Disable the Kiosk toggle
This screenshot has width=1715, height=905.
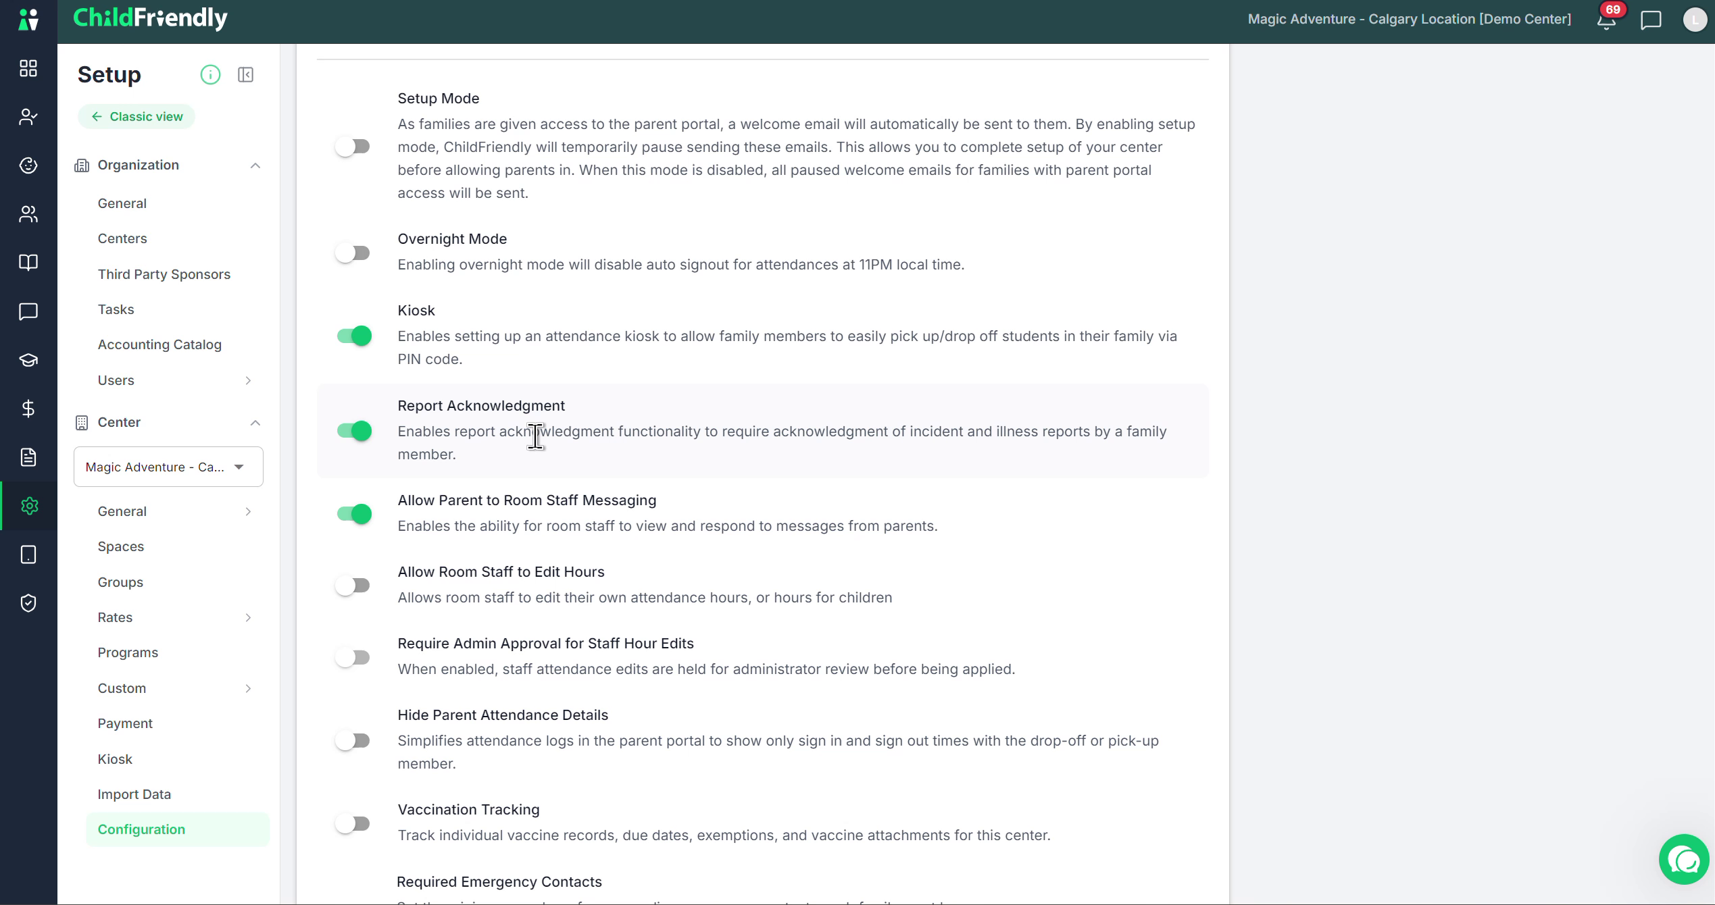353,336
